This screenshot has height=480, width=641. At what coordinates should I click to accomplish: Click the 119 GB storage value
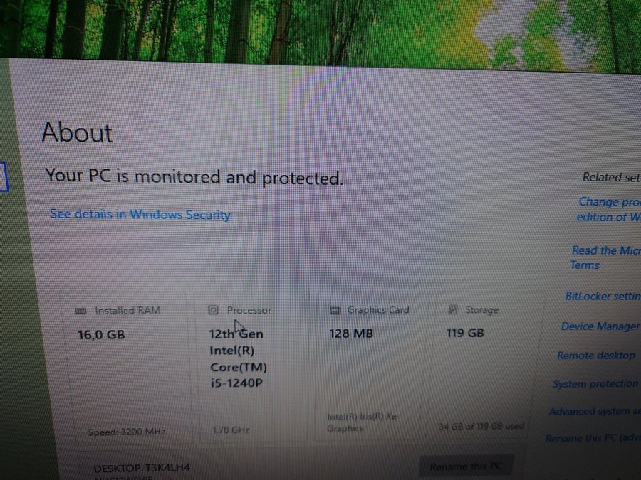tap(465, 333)
